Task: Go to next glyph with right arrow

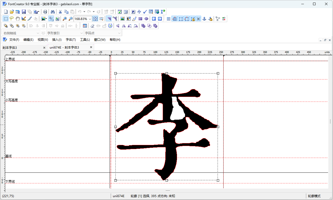Action: [x=160, y=19]
